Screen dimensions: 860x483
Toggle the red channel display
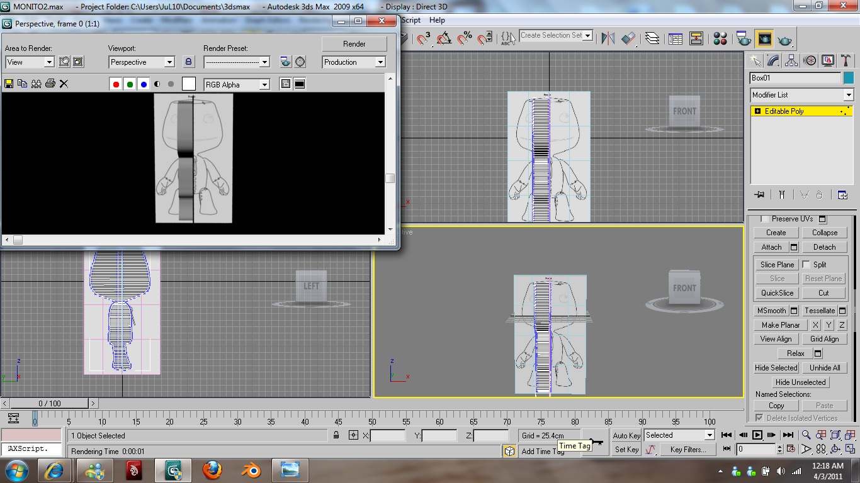click(x=116, y=84)
